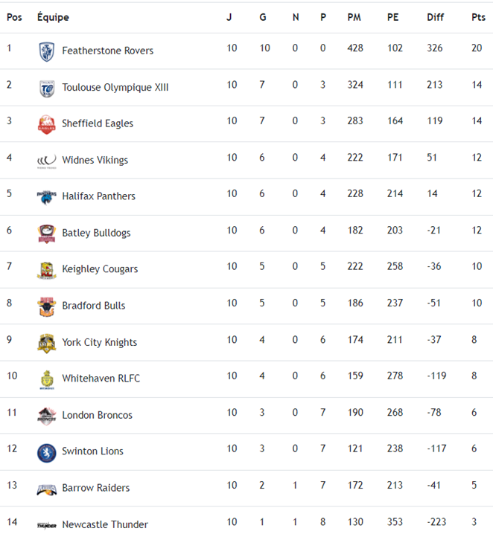Viewport: 493px width, 534px height.
Task: Click the Newcastle Thunder logo
Action: point(46,524)
